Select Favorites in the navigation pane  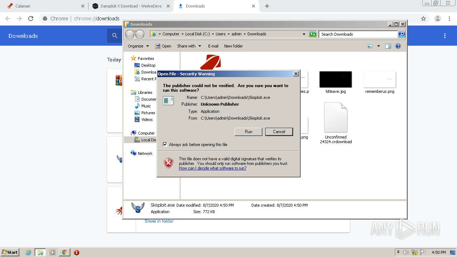click(x=146, y=59)
